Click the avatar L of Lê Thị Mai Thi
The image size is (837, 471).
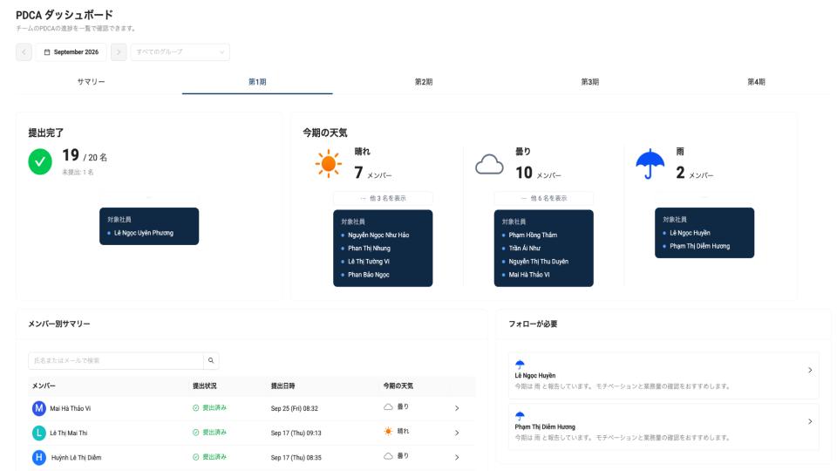click(x=39, y=433)
